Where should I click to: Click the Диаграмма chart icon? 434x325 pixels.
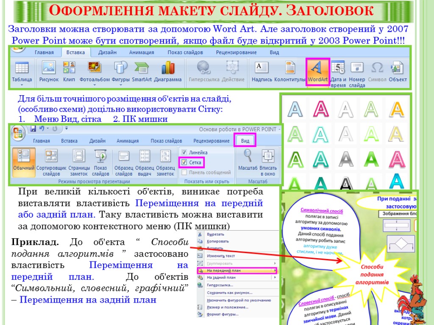click(x=167, y=72)
